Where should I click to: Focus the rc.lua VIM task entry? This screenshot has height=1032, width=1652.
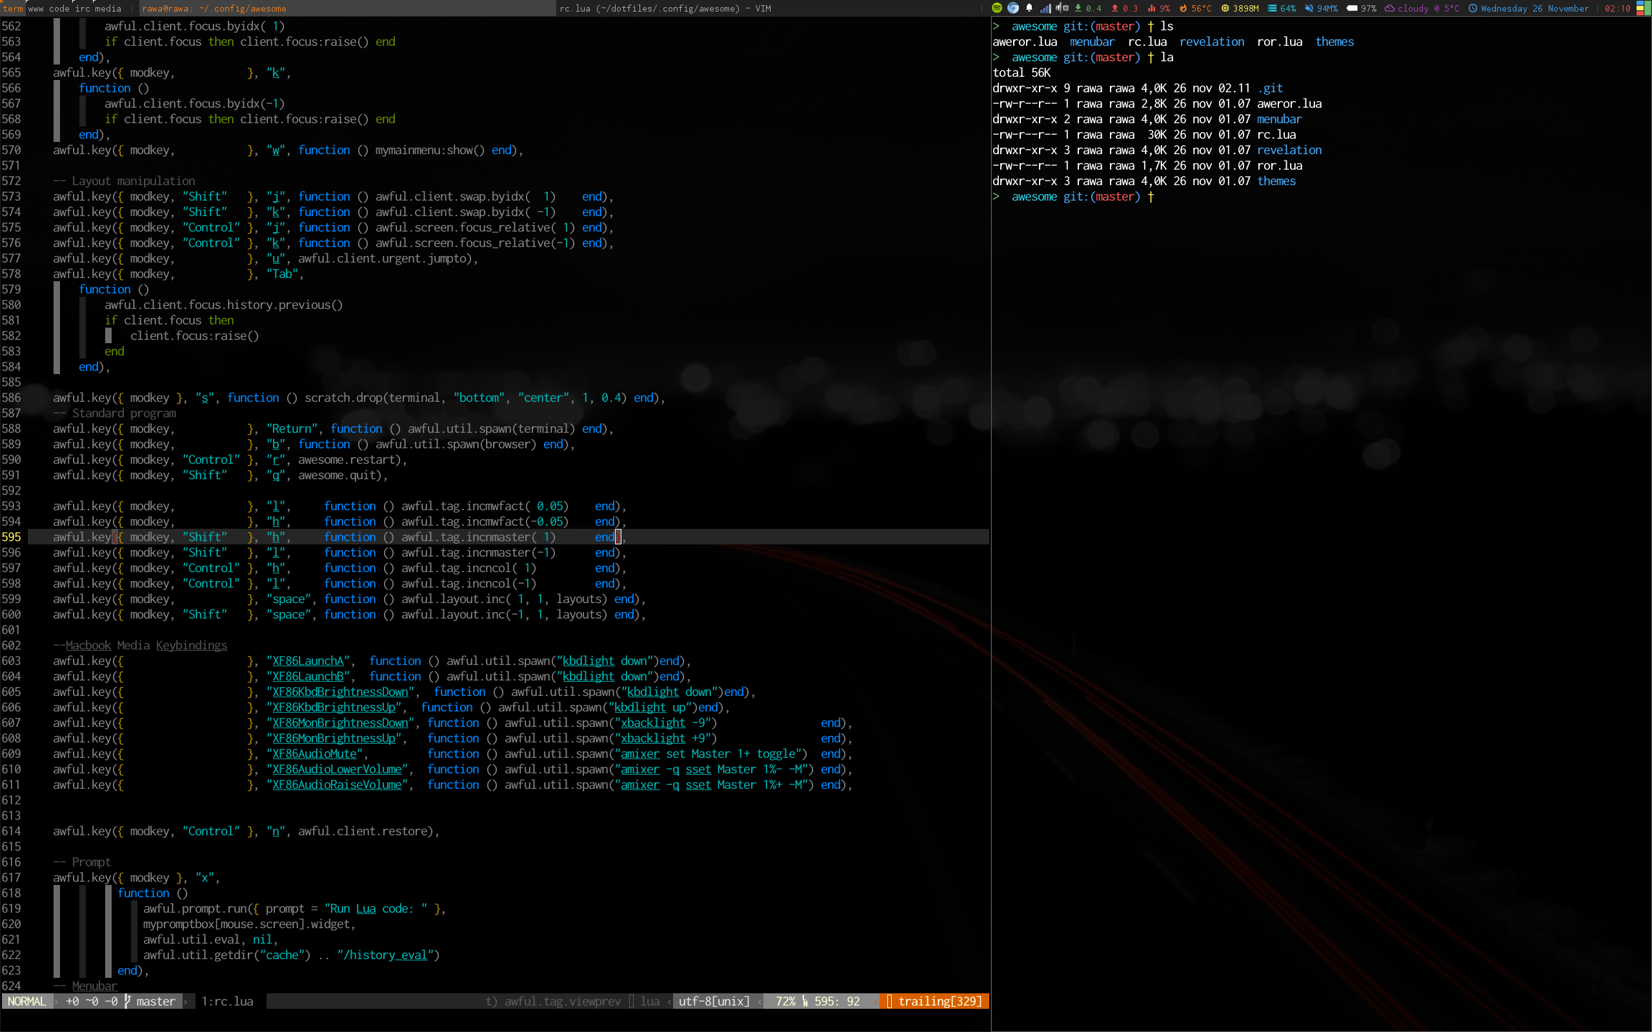click(x=664, y=8)
